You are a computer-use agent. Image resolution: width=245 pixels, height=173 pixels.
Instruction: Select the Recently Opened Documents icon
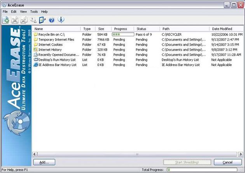[36, 55]
